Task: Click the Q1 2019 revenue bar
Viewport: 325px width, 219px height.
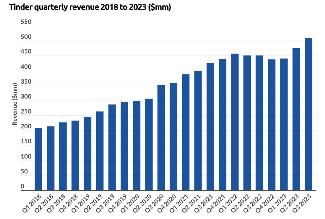Action: click(88, 154)
